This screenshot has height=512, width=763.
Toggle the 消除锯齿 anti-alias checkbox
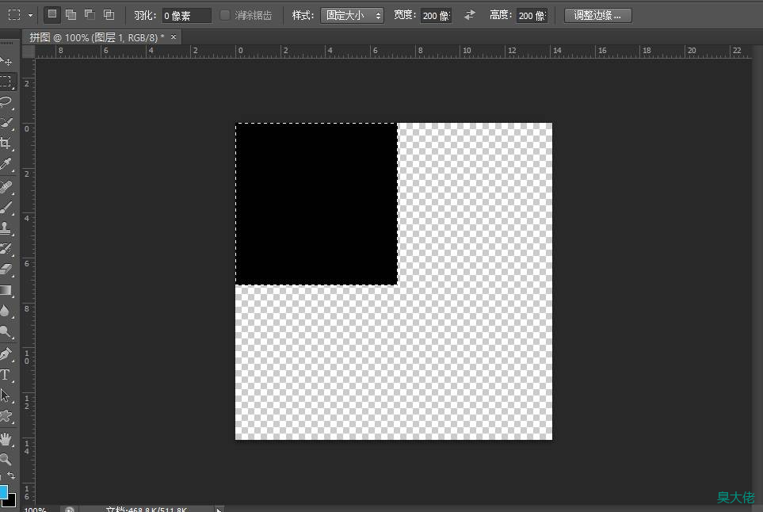(225, 15)
